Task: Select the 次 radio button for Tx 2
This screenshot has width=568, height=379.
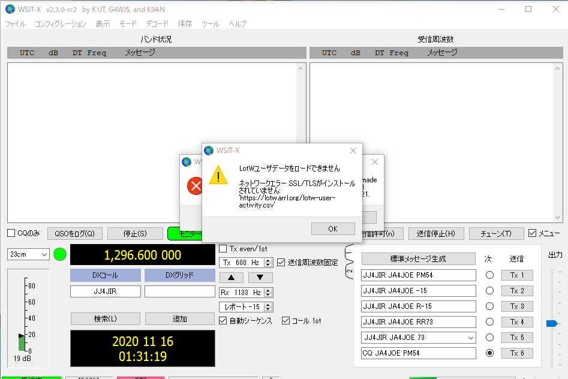Action: click(x=490, y=291)
